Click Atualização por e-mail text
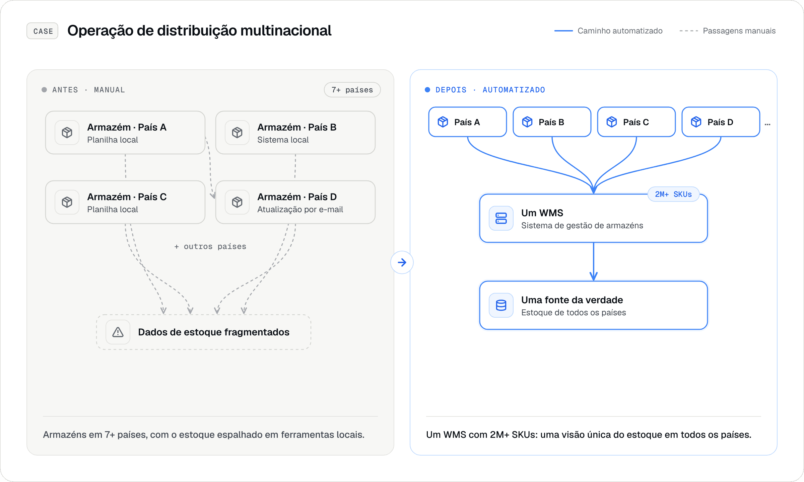Image resolution: width=804 pixels, height=482 pixels. 300,210
